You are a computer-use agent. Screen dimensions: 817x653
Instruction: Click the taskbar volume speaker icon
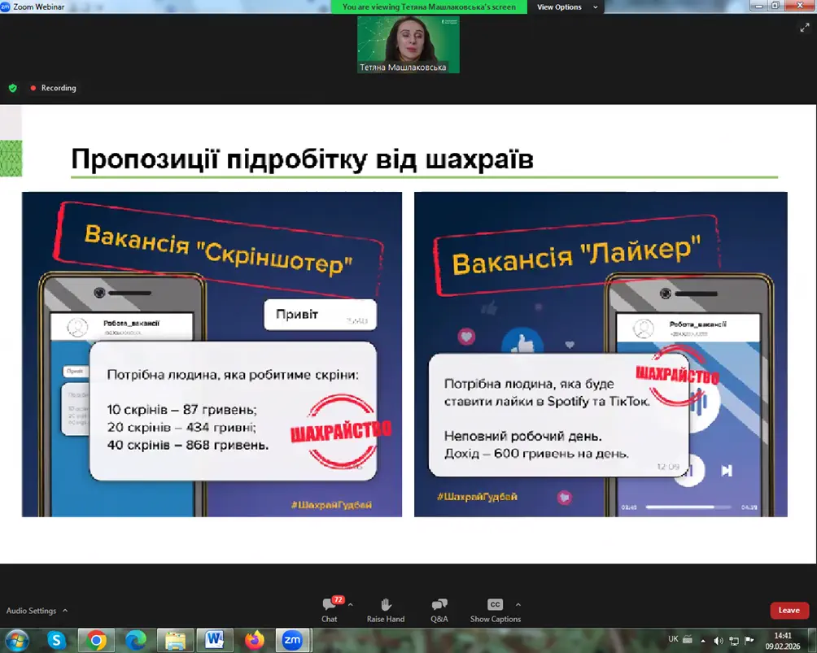pyautogui.click(x=719, y=640)
